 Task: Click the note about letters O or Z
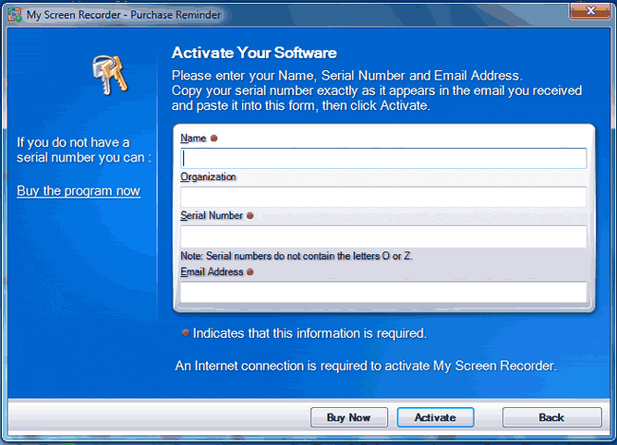coord(296,256)
